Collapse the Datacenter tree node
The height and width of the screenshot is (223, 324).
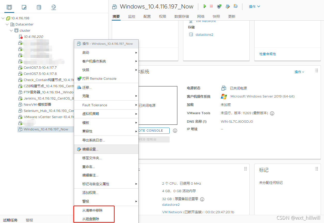[7, 24]
